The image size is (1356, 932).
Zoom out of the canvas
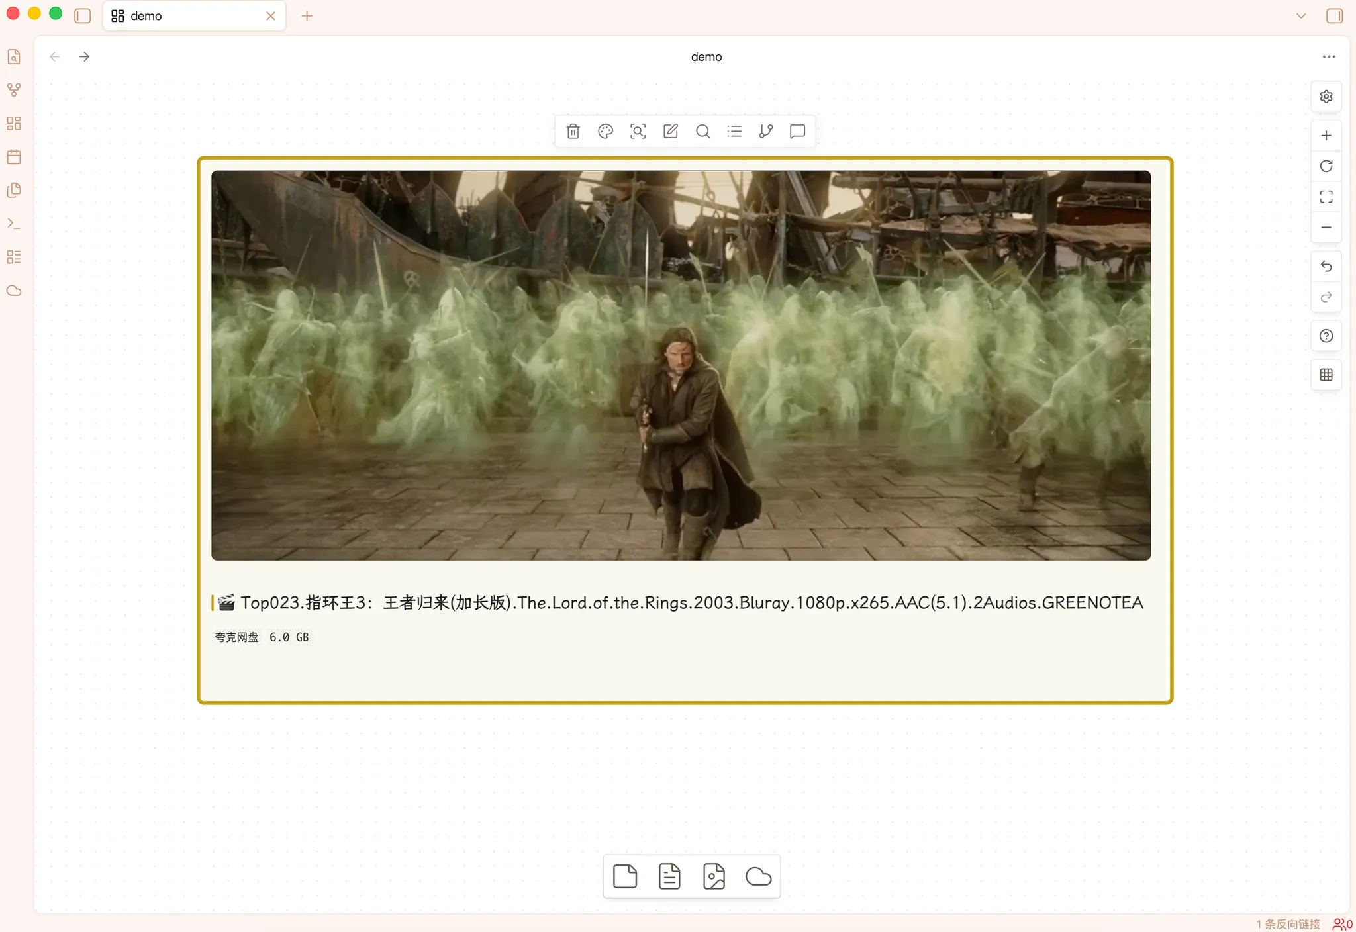[1326, 227]
